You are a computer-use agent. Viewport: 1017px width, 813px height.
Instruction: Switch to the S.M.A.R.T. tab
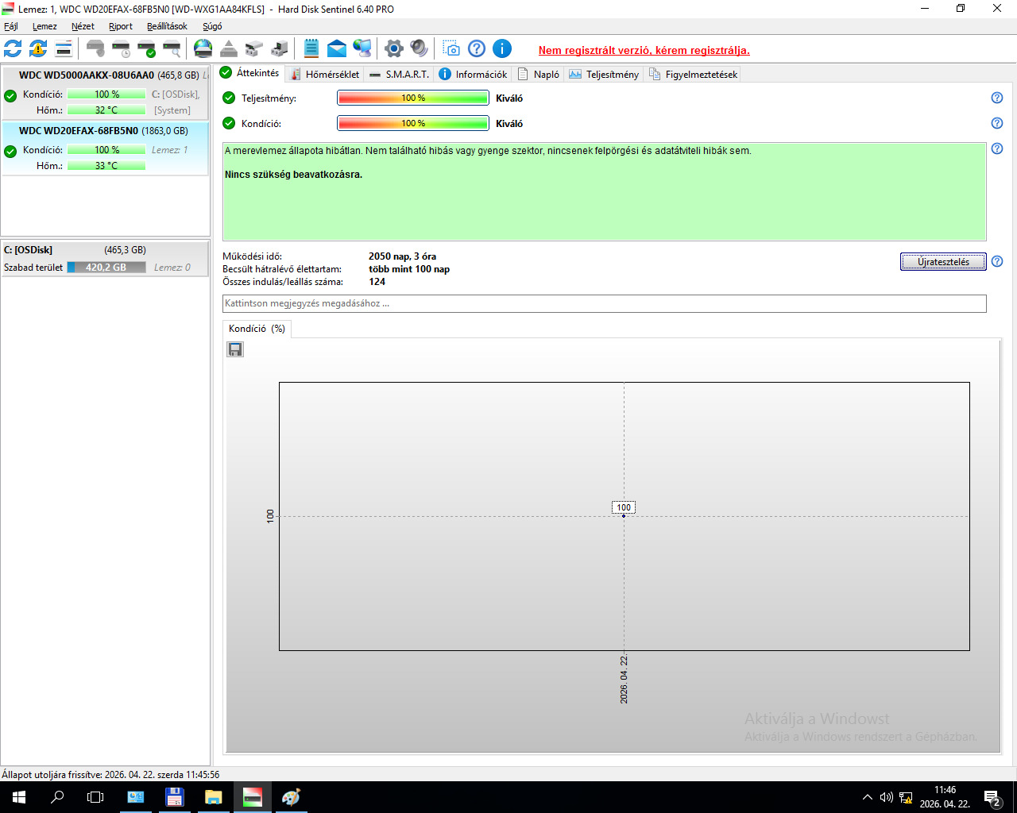tap(399, 74)
